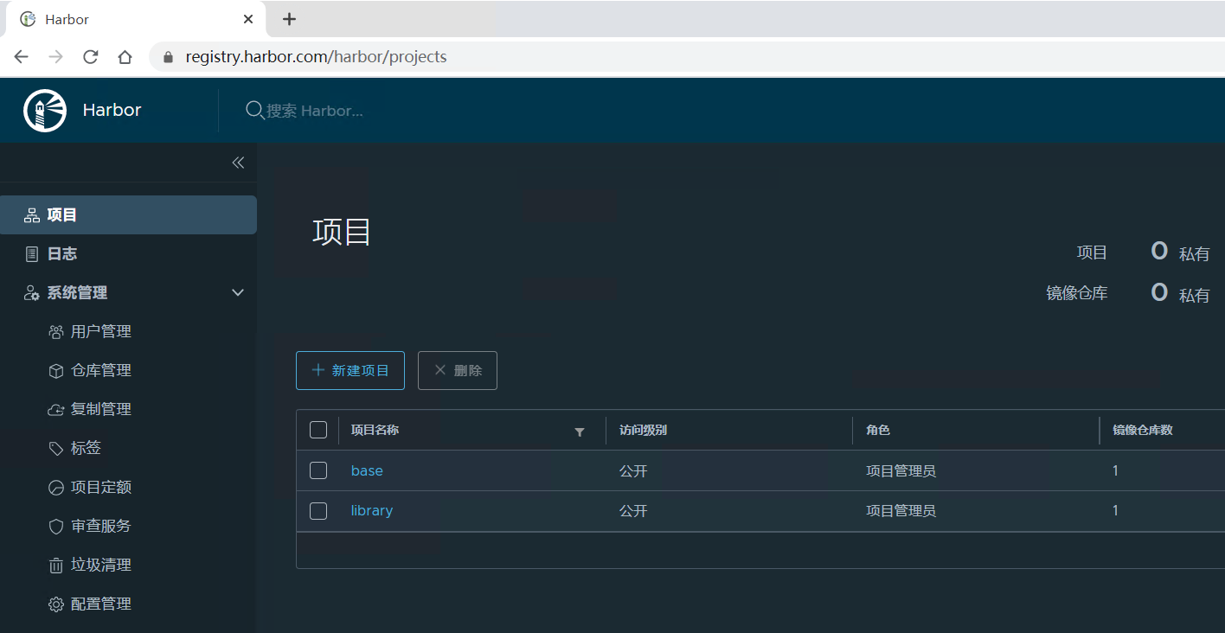The image size is (1225, 633).
Task: Collapse the left sidebar with «
Action: pos(238,163)
